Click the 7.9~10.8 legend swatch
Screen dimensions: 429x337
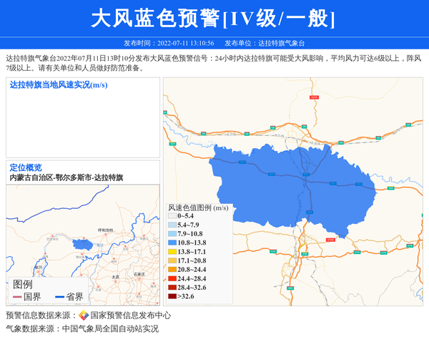172,234
